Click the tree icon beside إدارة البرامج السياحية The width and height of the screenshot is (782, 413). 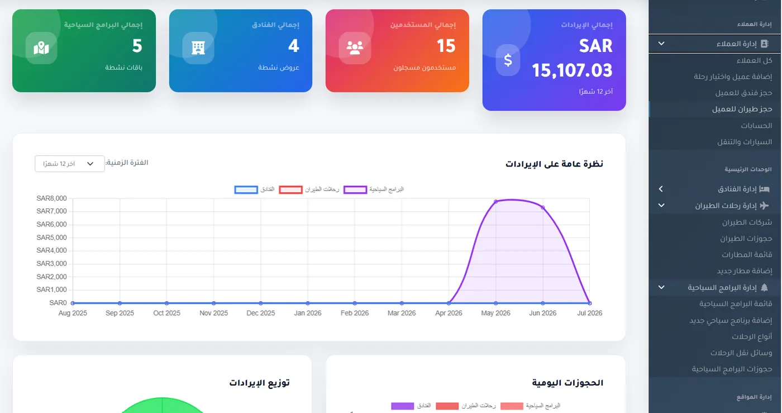[x=765, y=287]
